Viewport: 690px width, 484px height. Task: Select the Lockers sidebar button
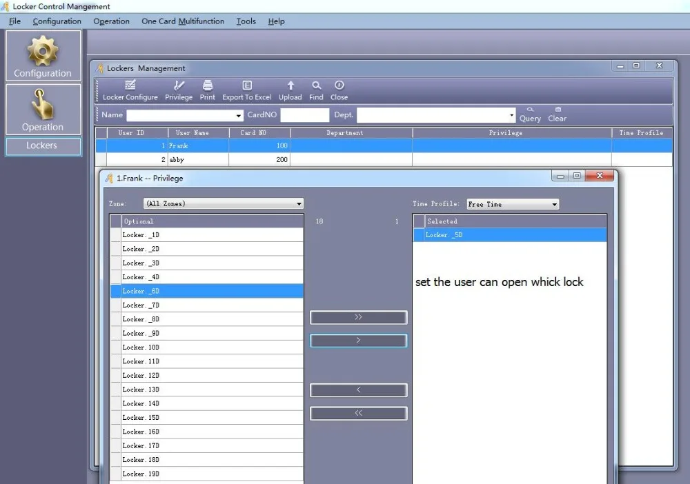pyautogui.click(x=43, y=146)
